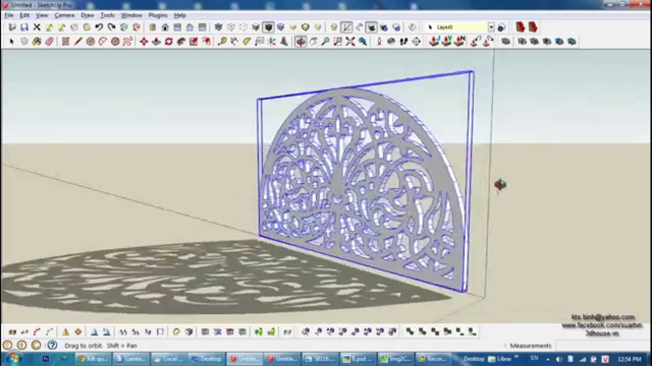Viewport: 652px width, 366px height.
Task: Toggle X-Ray face style
Action: point(219,27)
